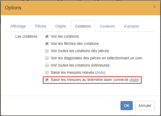The height and width of the screenshot is (116, 161).
Task: Confirm settings with the OK button
Action: pyautogui.click(x=127, y=105)
